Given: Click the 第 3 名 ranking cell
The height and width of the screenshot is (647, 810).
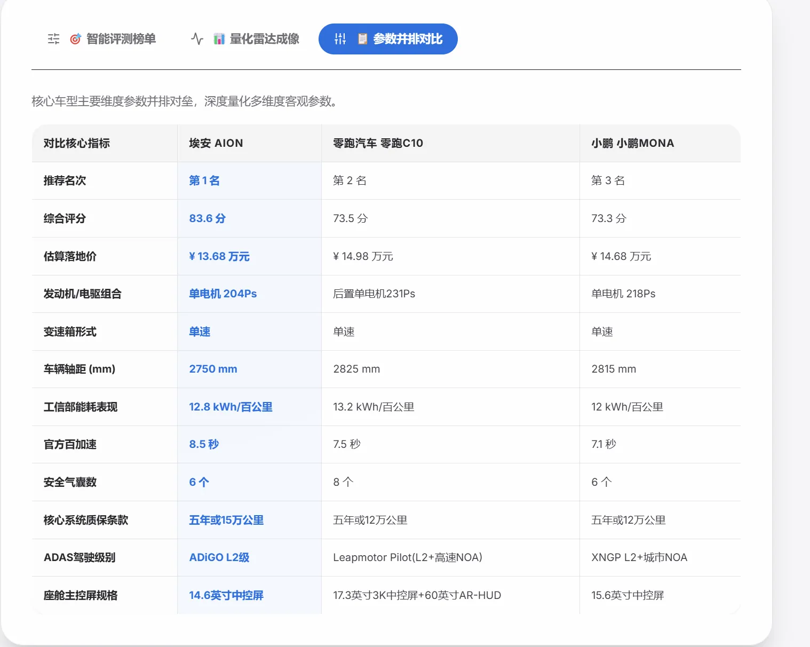Looking at the screenshot, I should [660, 180].
